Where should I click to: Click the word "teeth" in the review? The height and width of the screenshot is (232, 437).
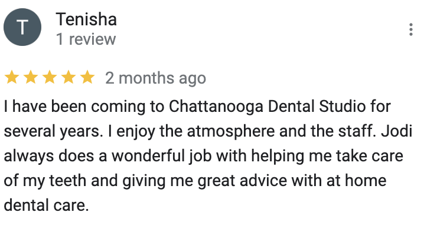pyautogui.click(x=68, y=181)
